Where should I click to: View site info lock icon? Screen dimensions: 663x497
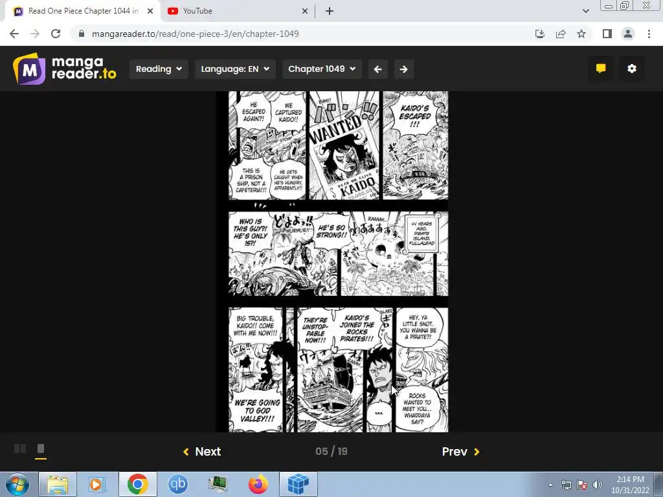tap(82, 34)
